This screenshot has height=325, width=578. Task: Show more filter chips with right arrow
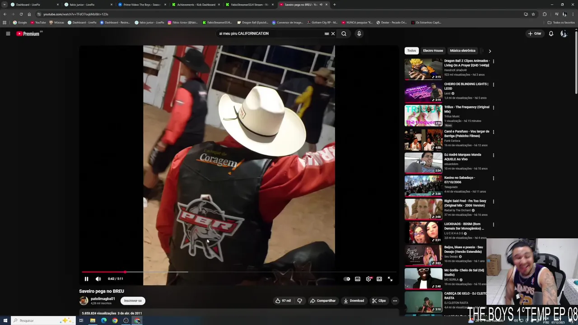(x=489, y=51)
